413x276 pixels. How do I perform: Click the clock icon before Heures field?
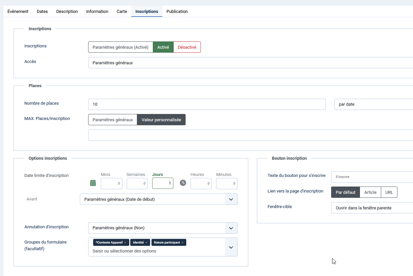point(183,183)
